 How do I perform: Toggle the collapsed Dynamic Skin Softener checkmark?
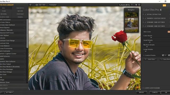pos(145,22)
